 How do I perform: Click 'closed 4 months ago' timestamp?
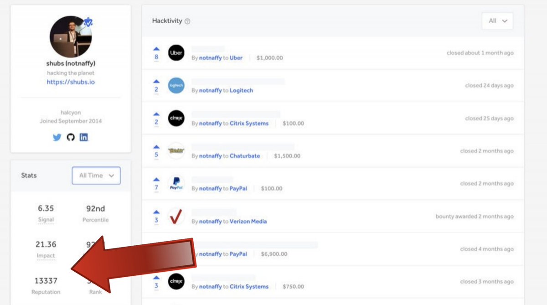(487, 249)
